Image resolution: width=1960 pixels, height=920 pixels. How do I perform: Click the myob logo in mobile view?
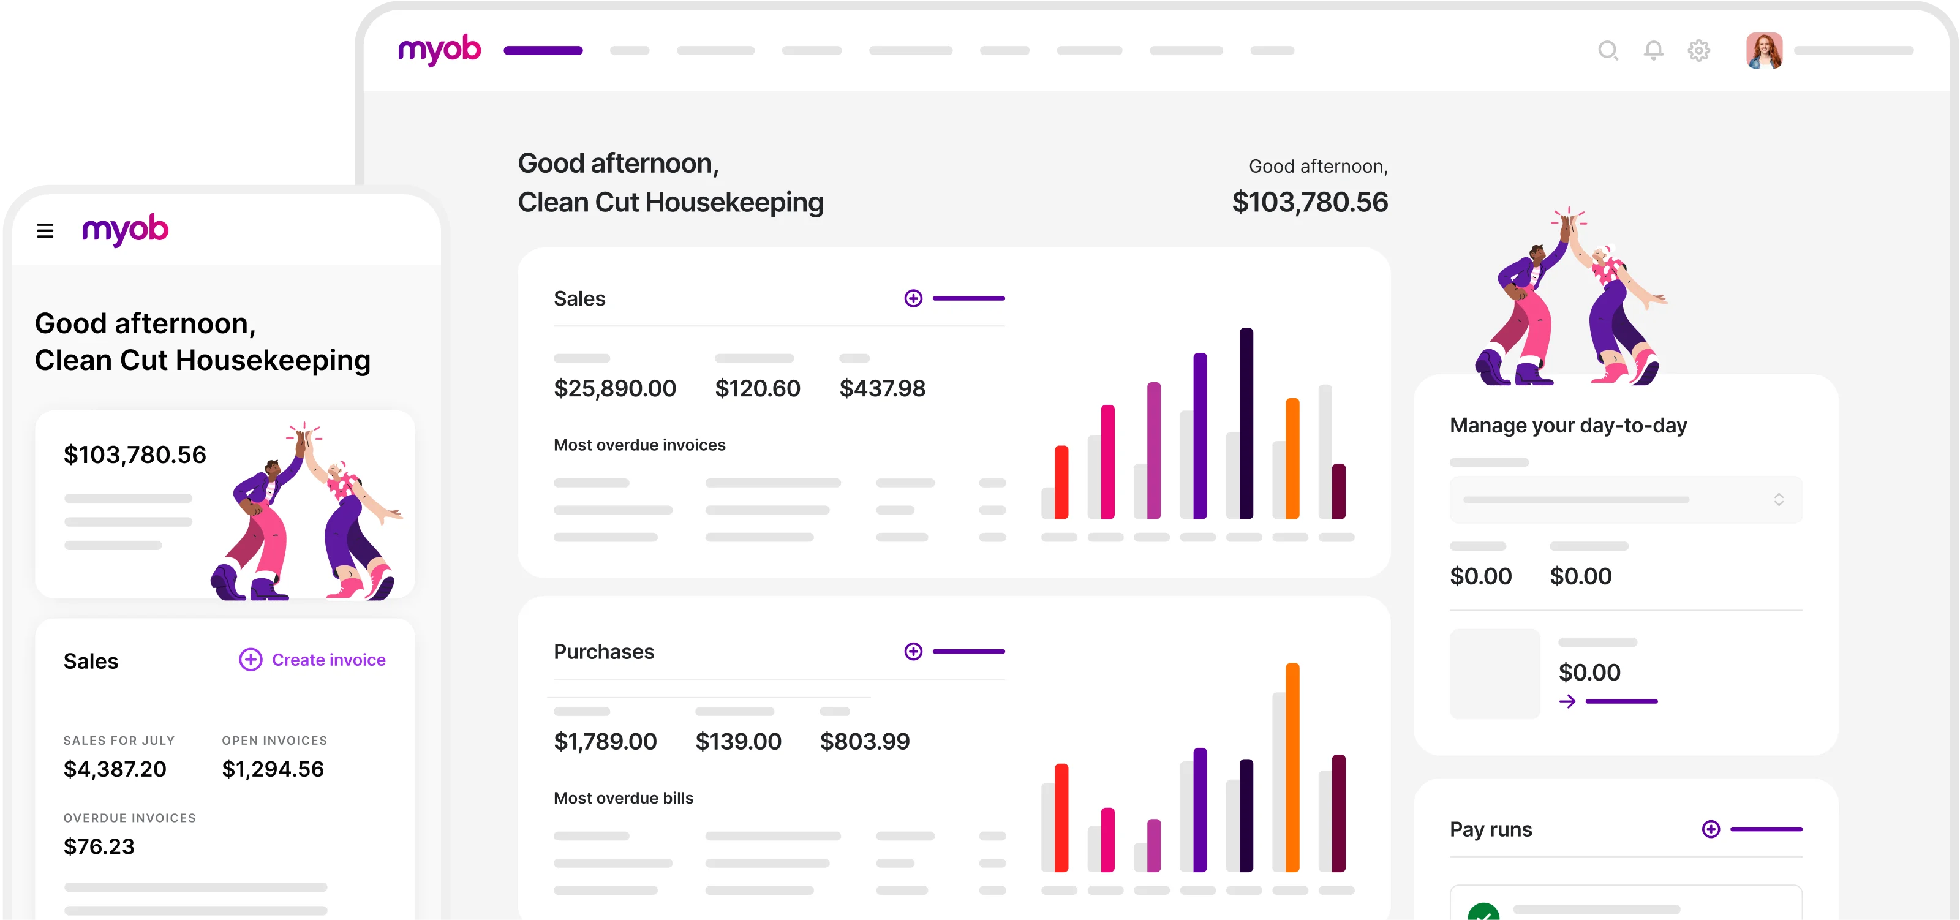(125, 230)
